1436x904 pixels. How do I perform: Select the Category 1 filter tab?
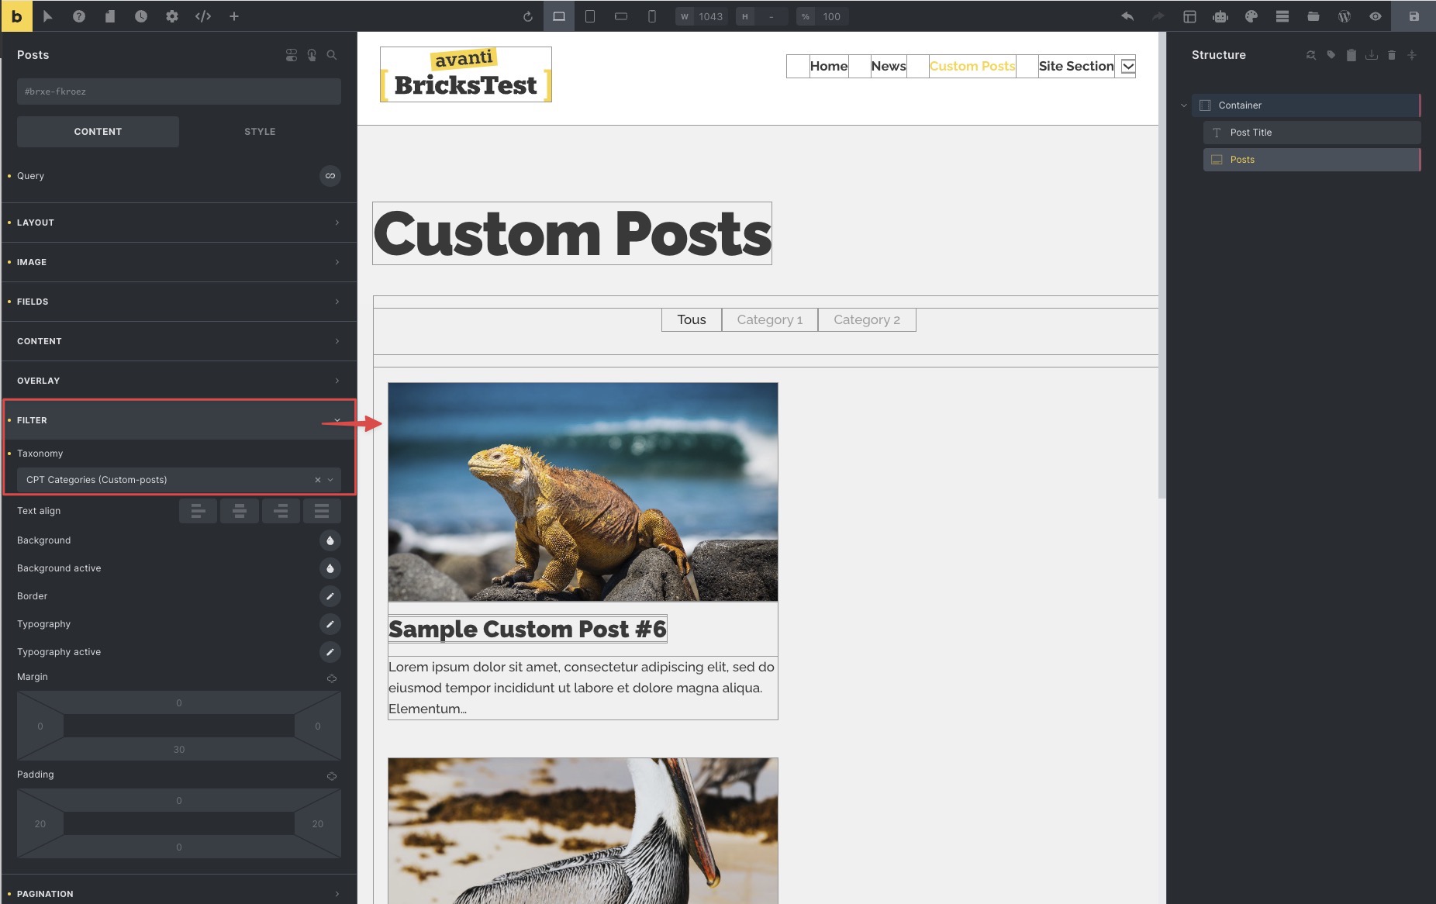point(770,320)
